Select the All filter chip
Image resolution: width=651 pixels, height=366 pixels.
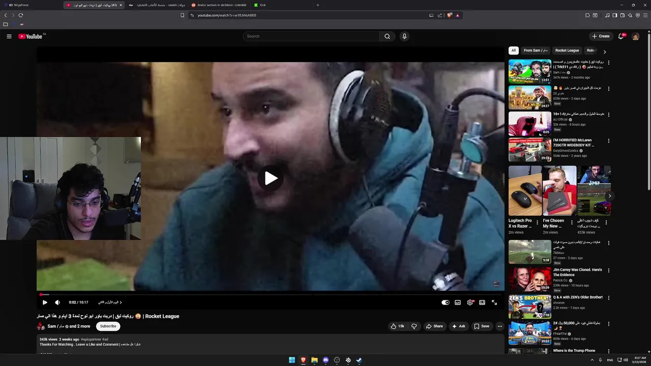(x=514, y=50)
